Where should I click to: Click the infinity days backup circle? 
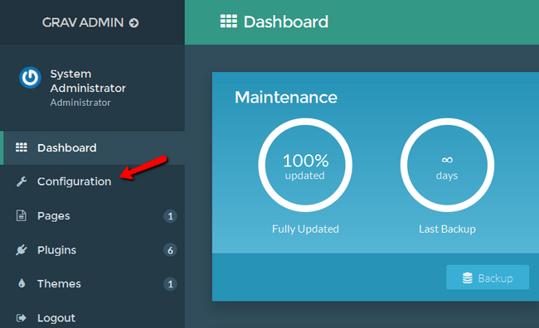click(447, 165)
